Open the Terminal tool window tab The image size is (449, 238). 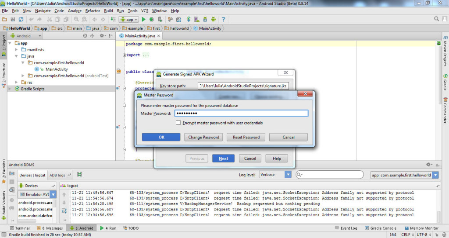click(20, 228)
